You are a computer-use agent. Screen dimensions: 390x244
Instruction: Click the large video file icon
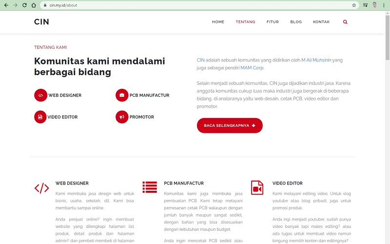click(x=257, y=188)
